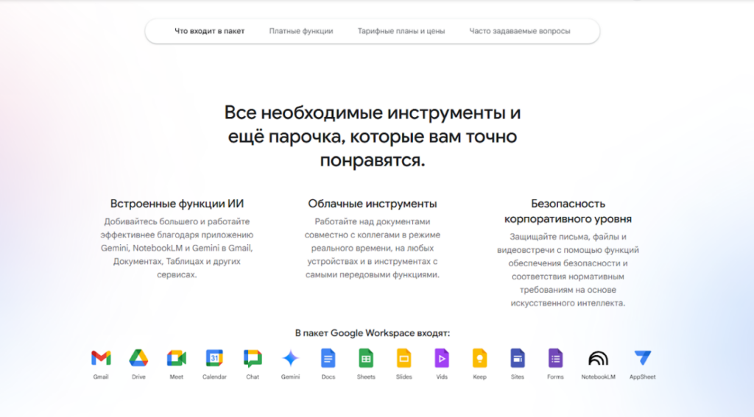
Task: Switch to 'Что входит в пакет' tab
Action: 209,31
